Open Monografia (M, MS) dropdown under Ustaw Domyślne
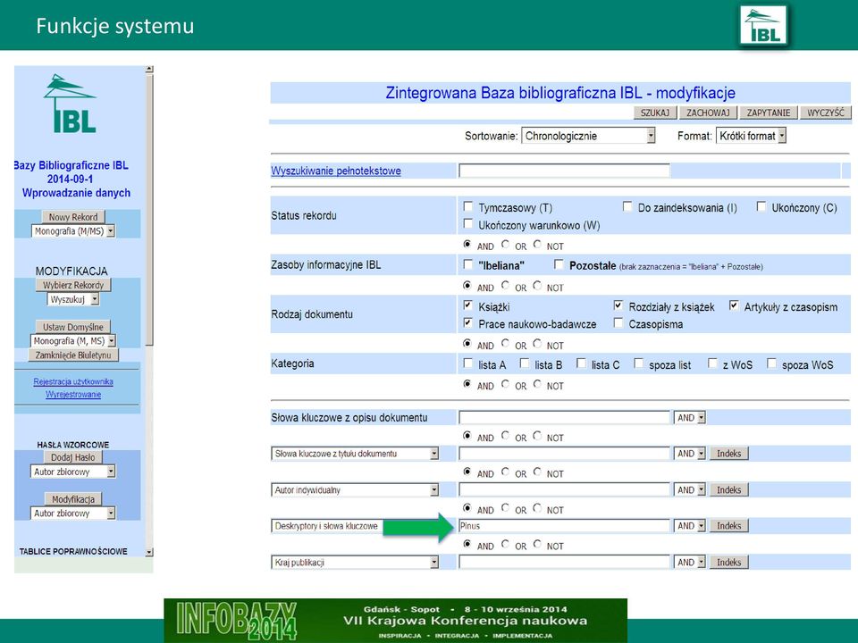The height and width of the screenshot is (643, 858). 72,340
